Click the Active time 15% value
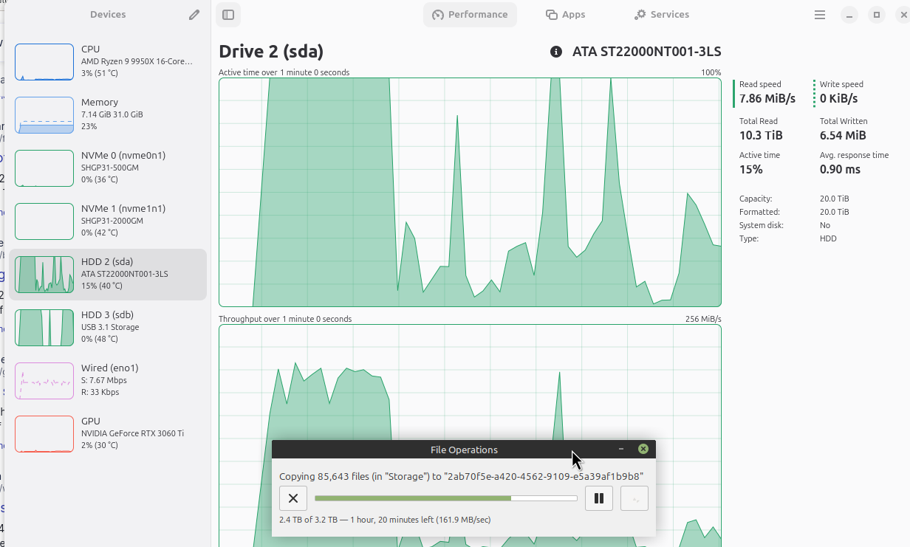 tap(751, 169)
